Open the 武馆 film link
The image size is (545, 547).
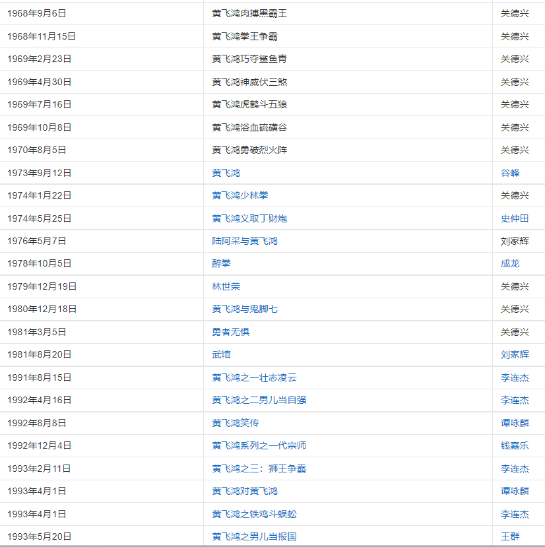221,355
